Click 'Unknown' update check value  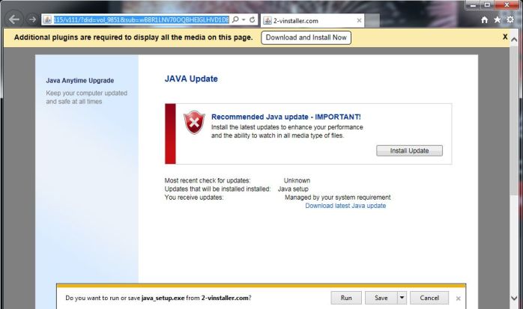coord(297,180)
